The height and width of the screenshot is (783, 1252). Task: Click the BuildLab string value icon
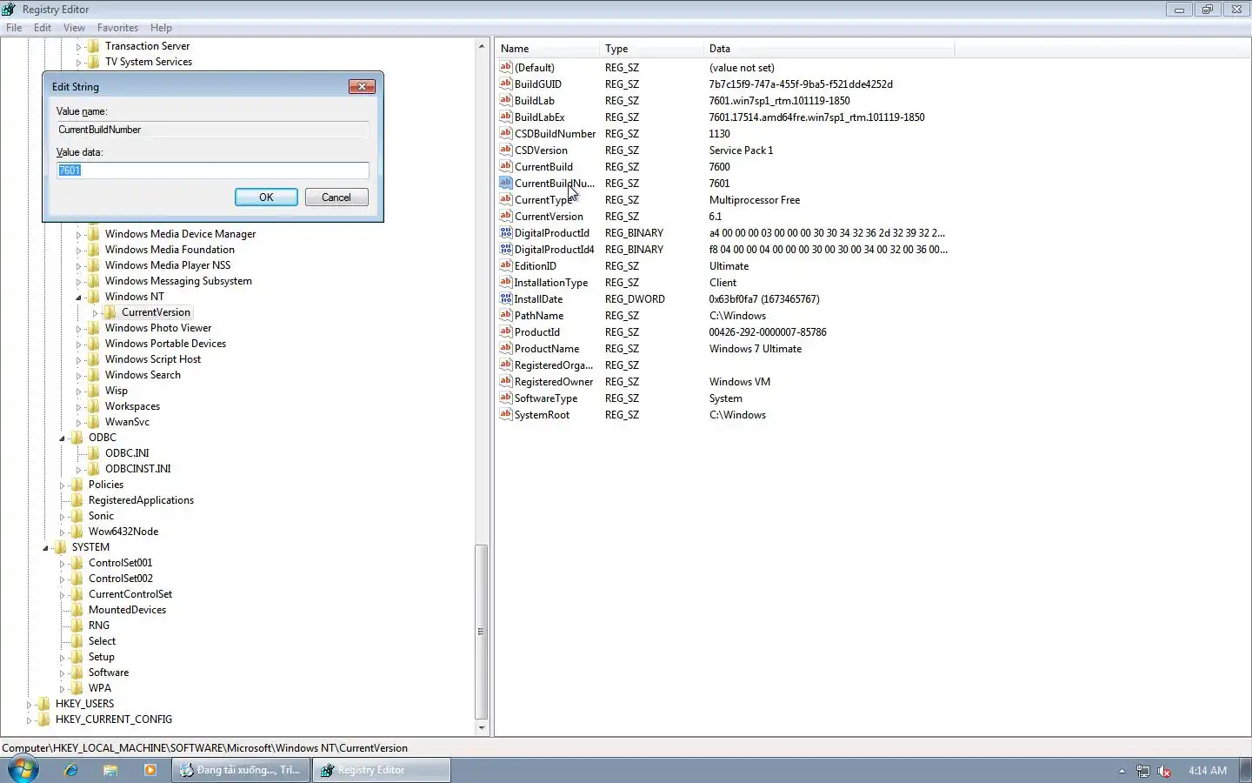[x=505, y=100]
